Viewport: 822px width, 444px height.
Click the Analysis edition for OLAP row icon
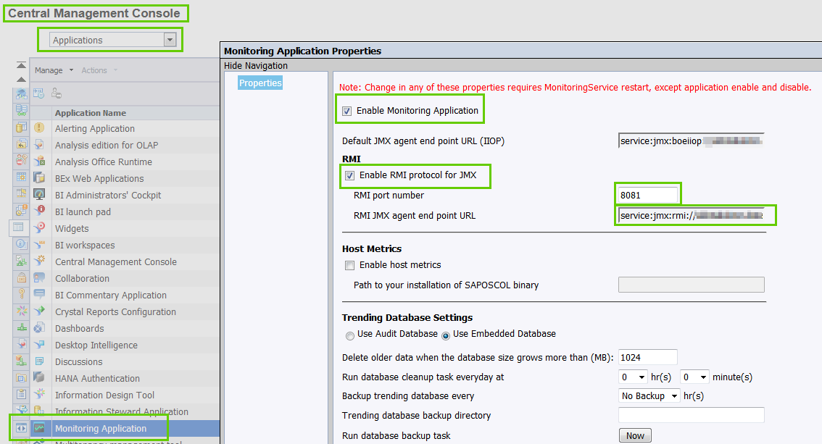(x=39, y=145)
